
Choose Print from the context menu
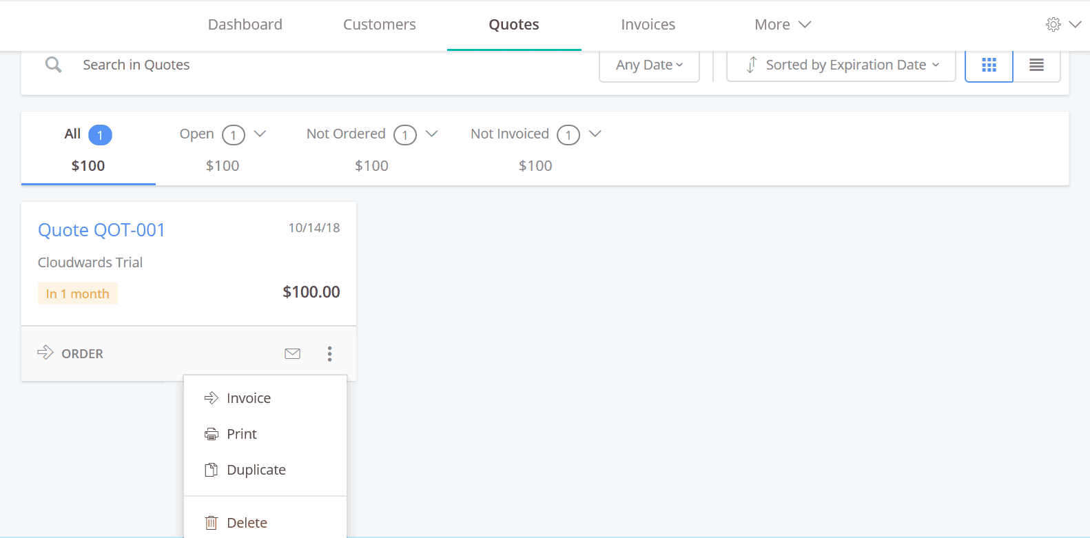[x=265, y=434]
